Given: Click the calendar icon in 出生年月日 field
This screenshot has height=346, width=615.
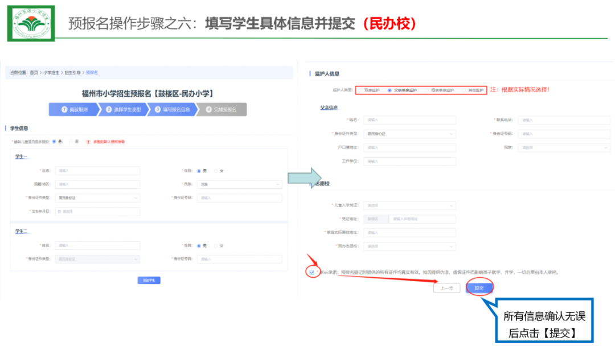Looking at the screenshot, I should [x=59, y=212].
